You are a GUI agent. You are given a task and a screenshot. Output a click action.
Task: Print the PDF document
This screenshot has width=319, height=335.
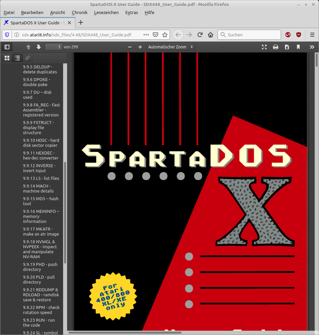point(276,47)
